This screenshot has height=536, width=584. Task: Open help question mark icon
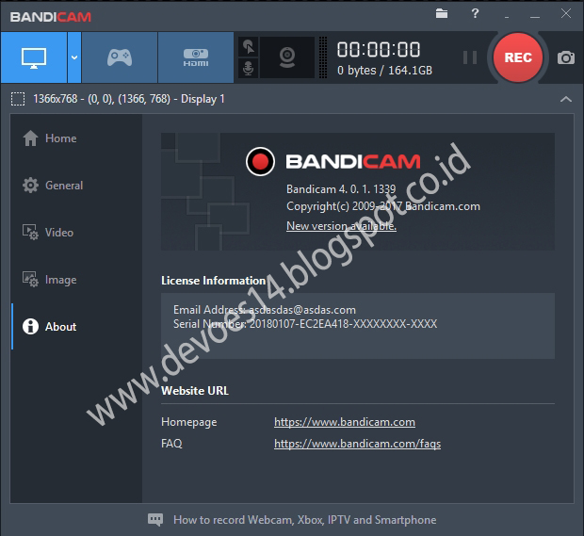pos(475,14)
